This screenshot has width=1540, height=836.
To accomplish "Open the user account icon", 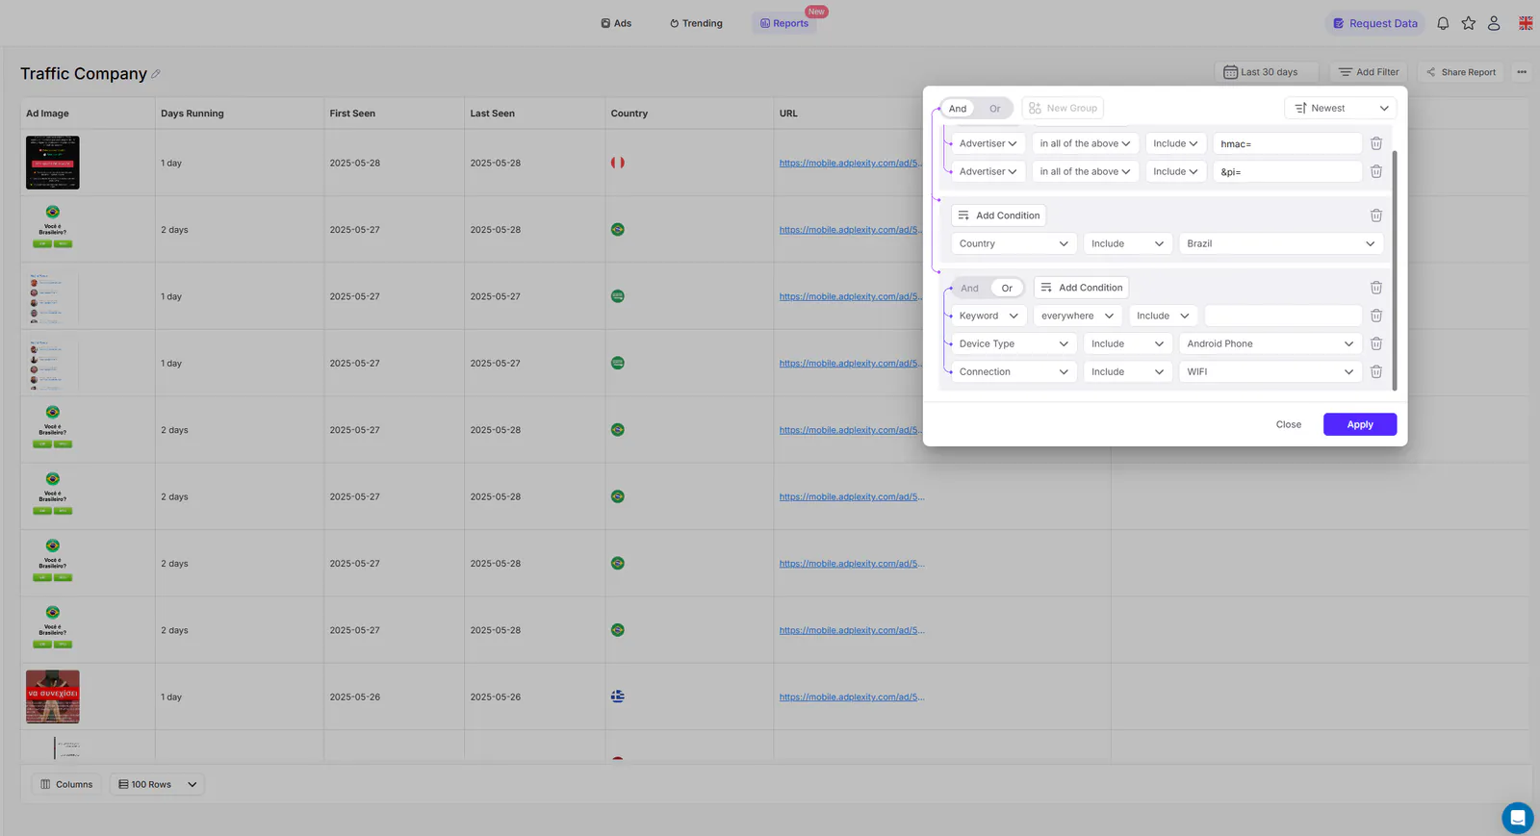I will 1494,23.
